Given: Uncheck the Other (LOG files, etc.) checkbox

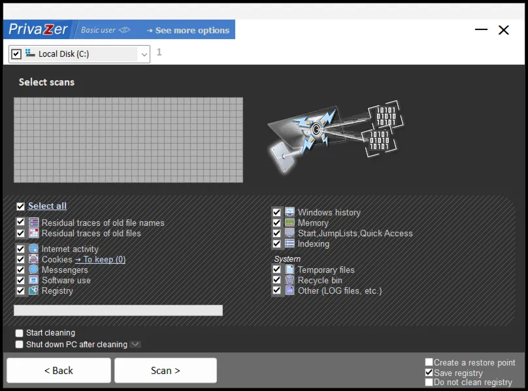Looking at the screenshot, I should pos(276,290).
